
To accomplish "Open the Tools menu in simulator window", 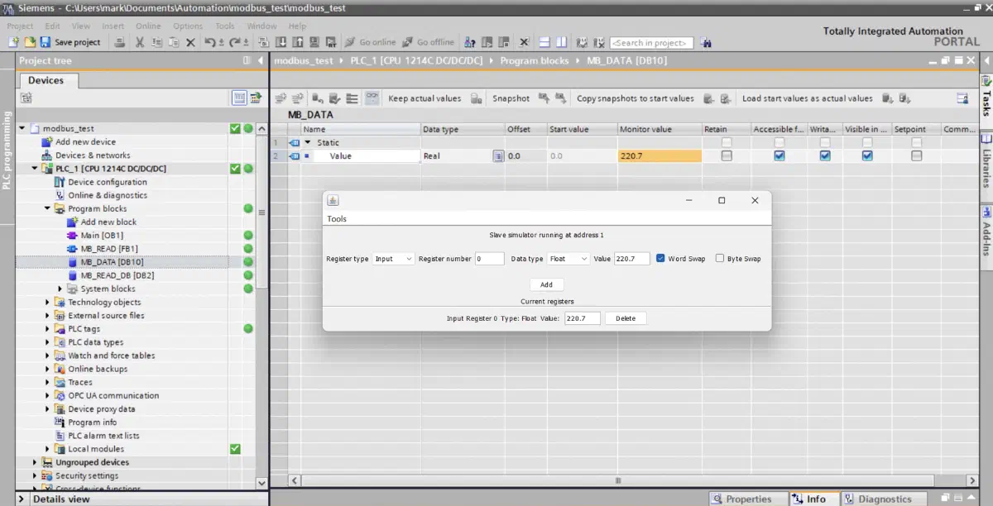I will click(x=337, y=219).
